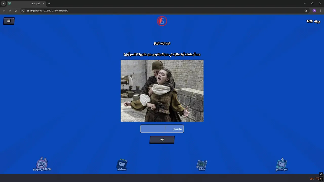The width and height of the screenshot is (324, 182).
Task: Select the عم هشام player avatar
Action: [281, 164]
